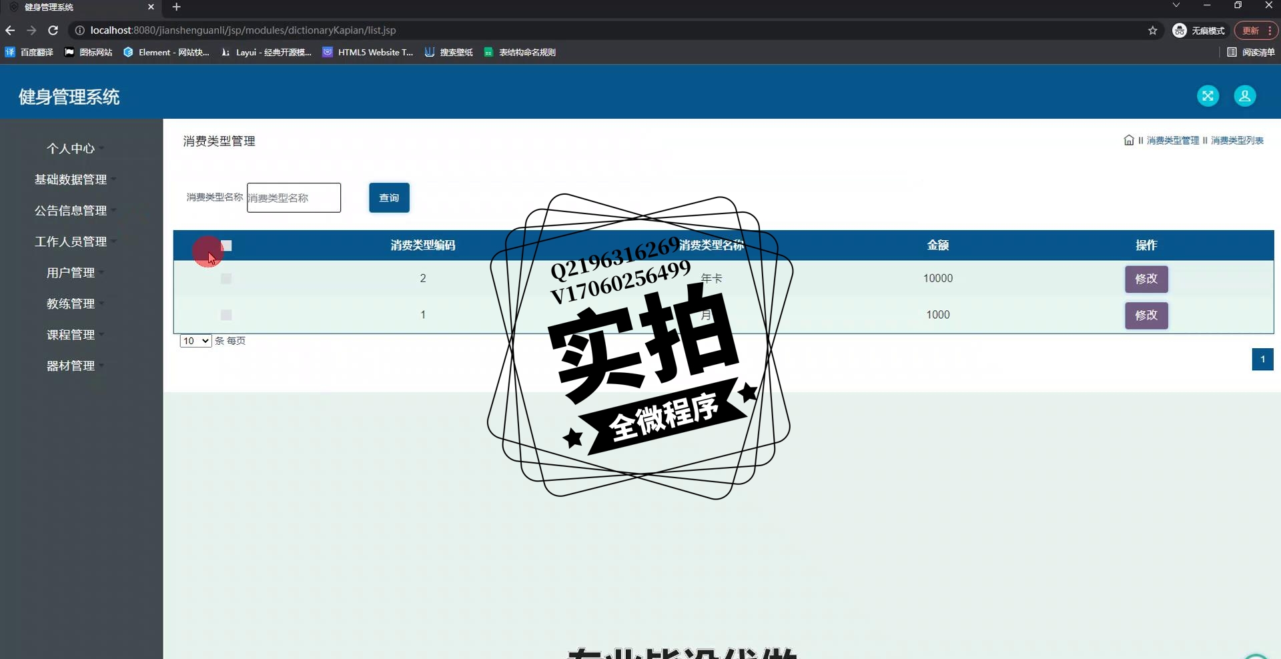Open the 图标网站 bookmark

coord(88,52)
